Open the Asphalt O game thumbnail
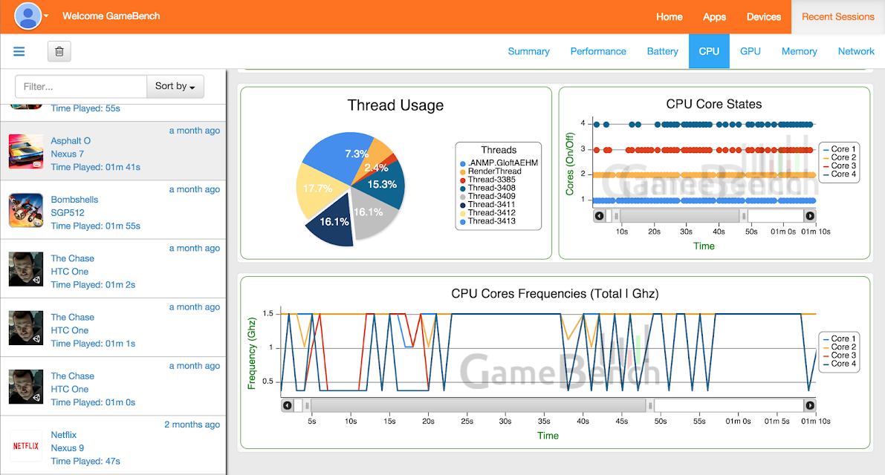Screen dimensions: 885x475 [26, 151]
